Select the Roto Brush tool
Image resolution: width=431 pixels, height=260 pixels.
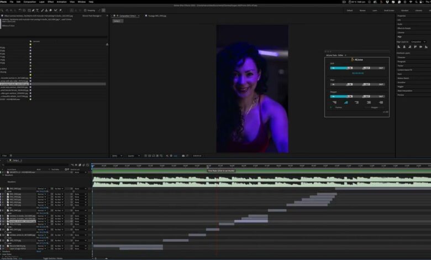pyautogui.click(x=55, y=11)
